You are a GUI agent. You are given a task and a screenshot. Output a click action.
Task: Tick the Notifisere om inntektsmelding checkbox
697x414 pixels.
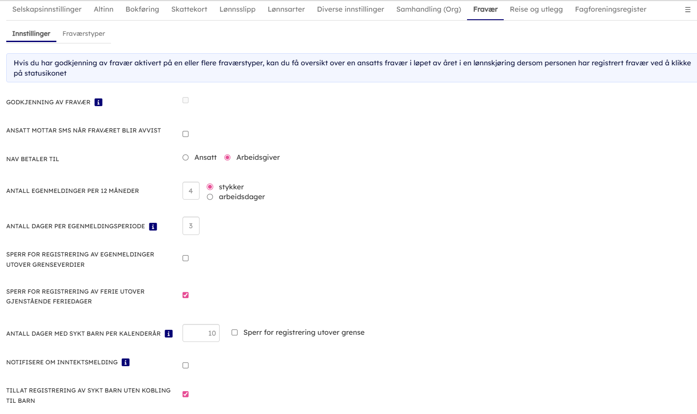pyautogui.click(x=186, y=365)
